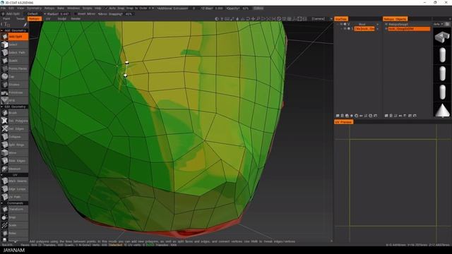The height and width of the screenshot is (254, 452).
Task: Toggle visibility of the RetopoGroup object
Action: (386, 25)
